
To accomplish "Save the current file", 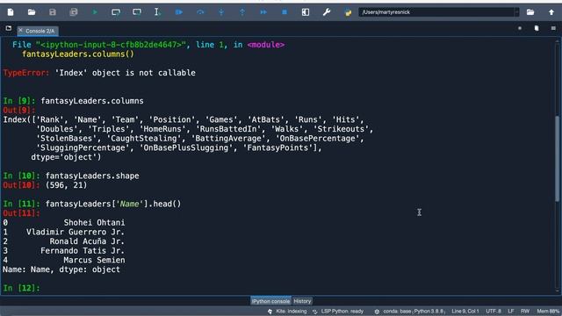I will (x=53, y=12).
